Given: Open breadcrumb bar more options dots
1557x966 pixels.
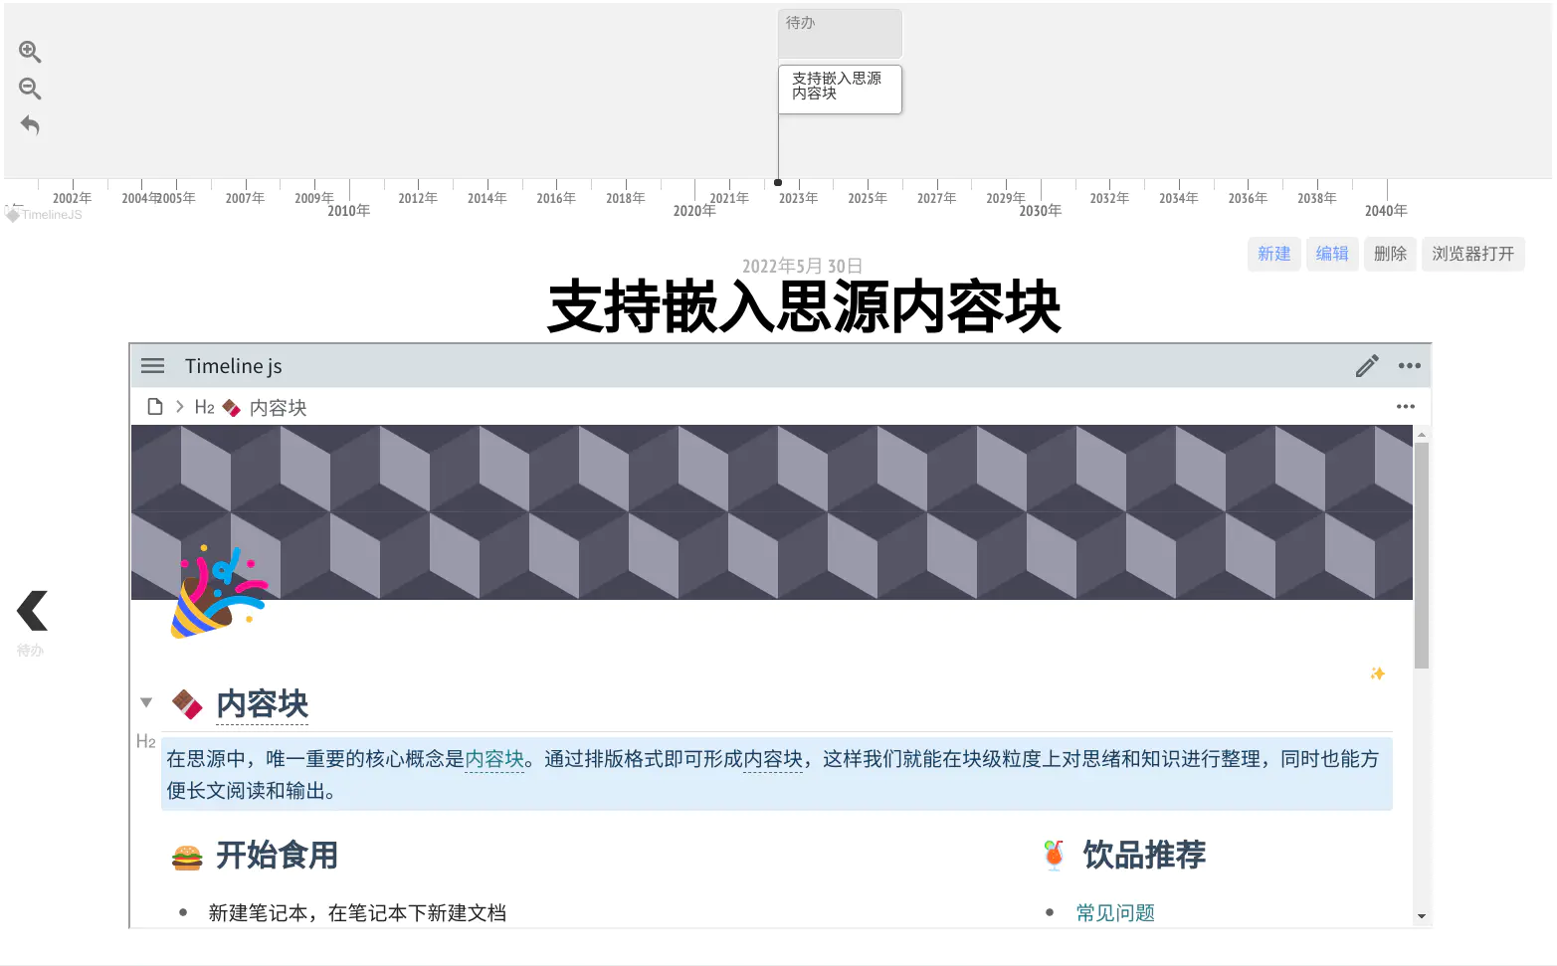Looking at the screenshot, I should tap(1406, 406).
